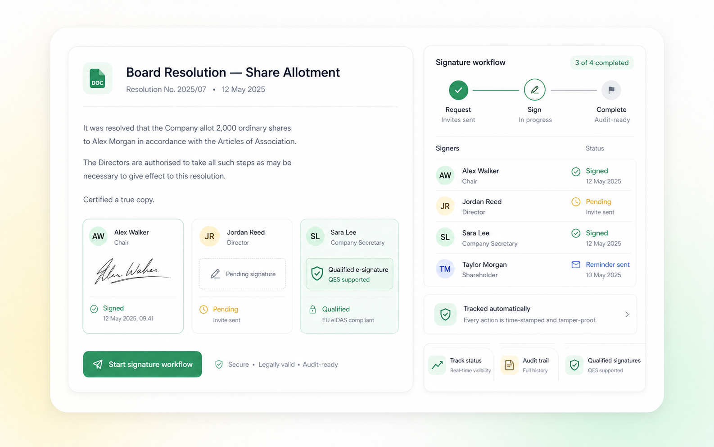The width and height of the screenshot is (714, 447).
Task: Click the Invites sent label under Request
Action: [x=458, y=120]
